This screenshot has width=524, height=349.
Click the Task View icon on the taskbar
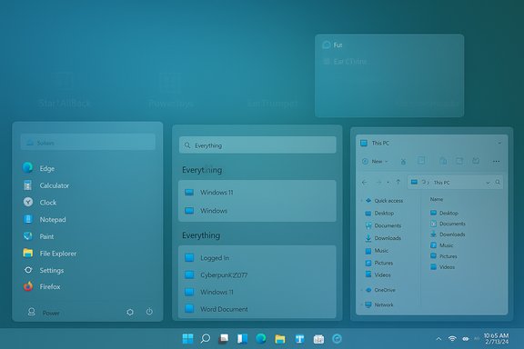pos(224,339)
